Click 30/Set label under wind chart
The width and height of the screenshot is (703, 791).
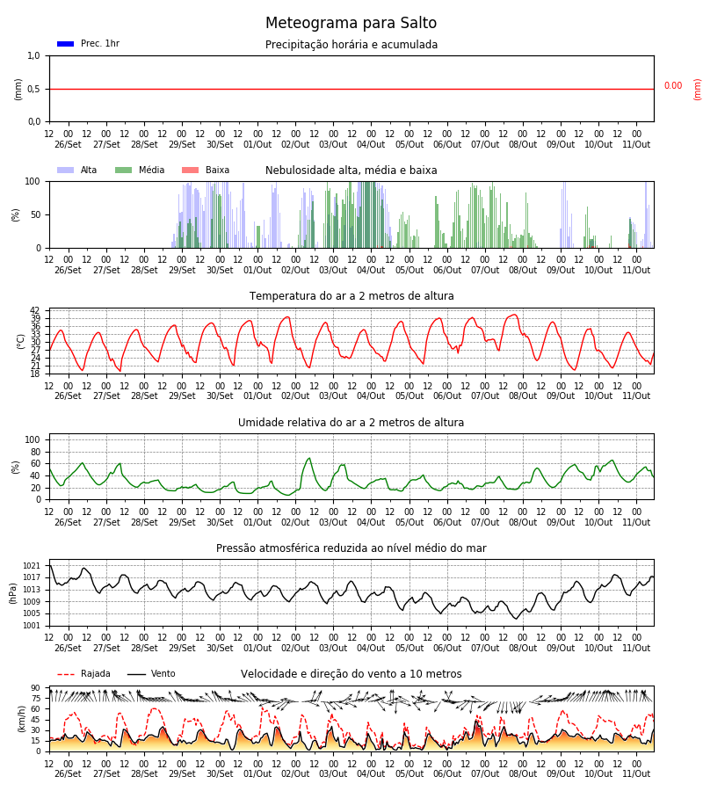pyautogui.click(x=220, y=773)
